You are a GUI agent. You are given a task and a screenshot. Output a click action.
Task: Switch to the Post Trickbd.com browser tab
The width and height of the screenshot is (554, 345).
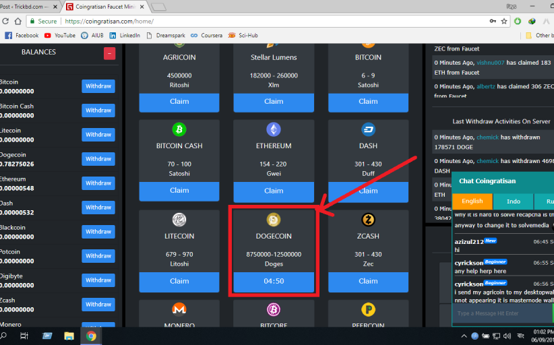pyautogui.click(x=28, y=7)
